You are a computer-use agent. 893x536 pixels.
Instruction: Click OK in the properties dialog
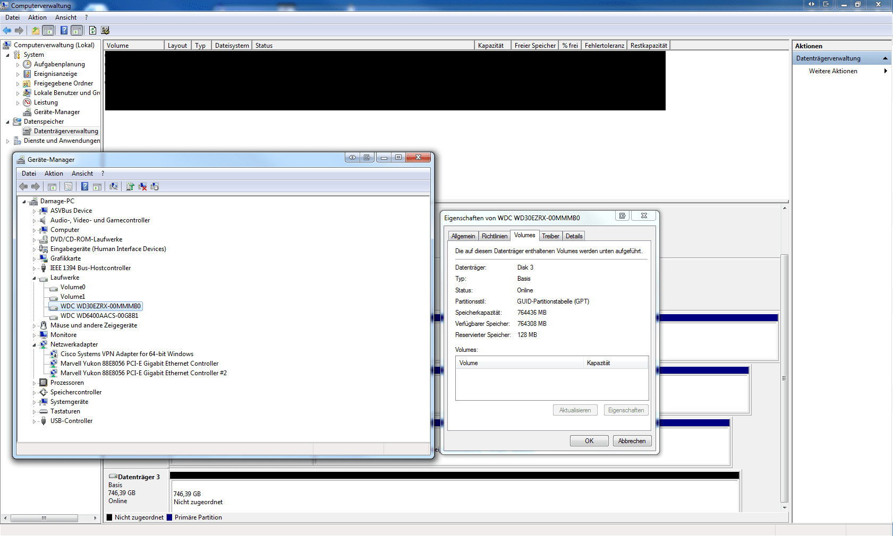click(589, 441)
